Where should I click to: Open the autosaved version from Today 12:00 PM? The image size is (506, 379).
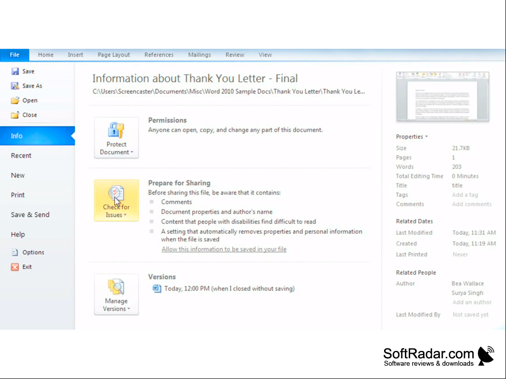230,288
